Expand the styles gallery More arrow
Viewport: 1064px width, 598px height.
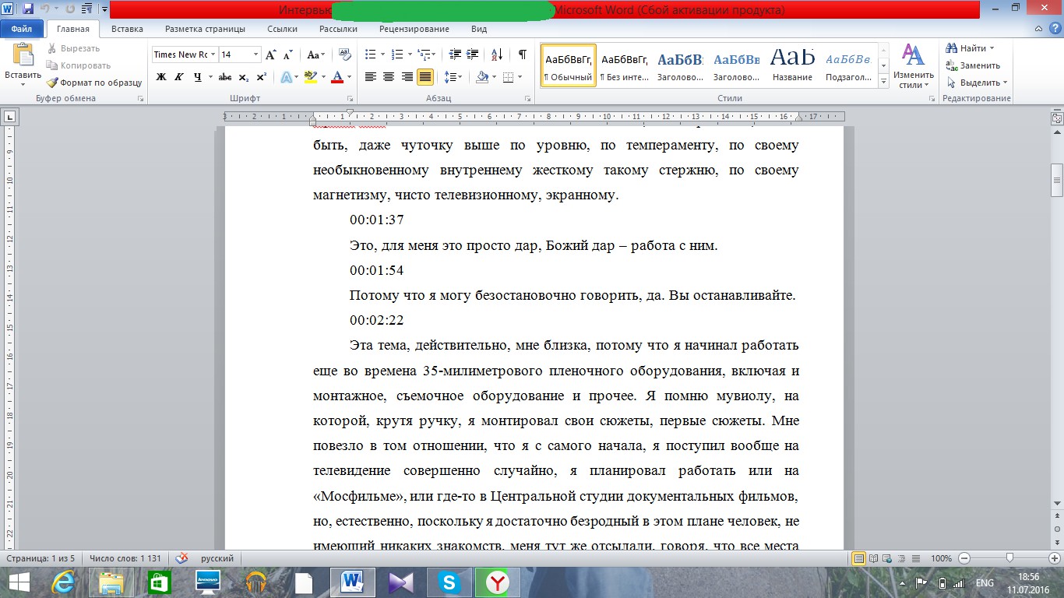coord(883,82)
